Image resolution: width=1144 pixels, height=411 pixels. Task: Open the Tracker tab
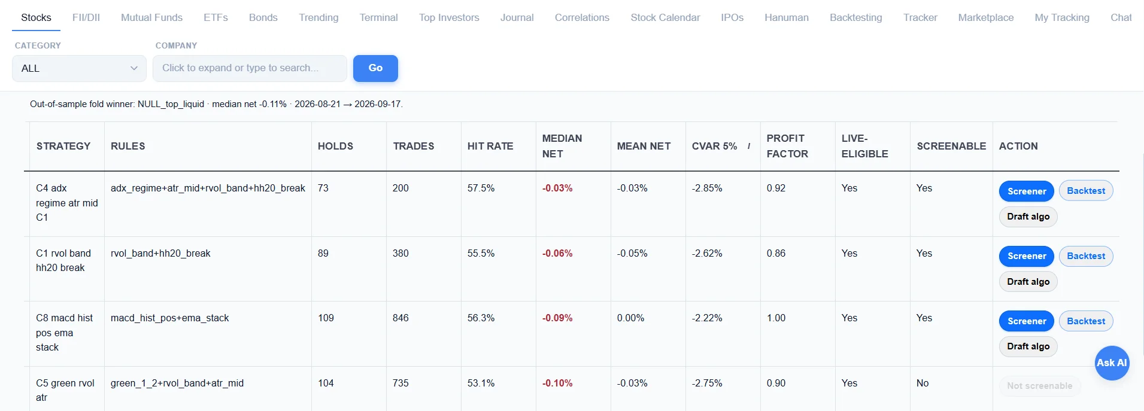tap(920, 17)
